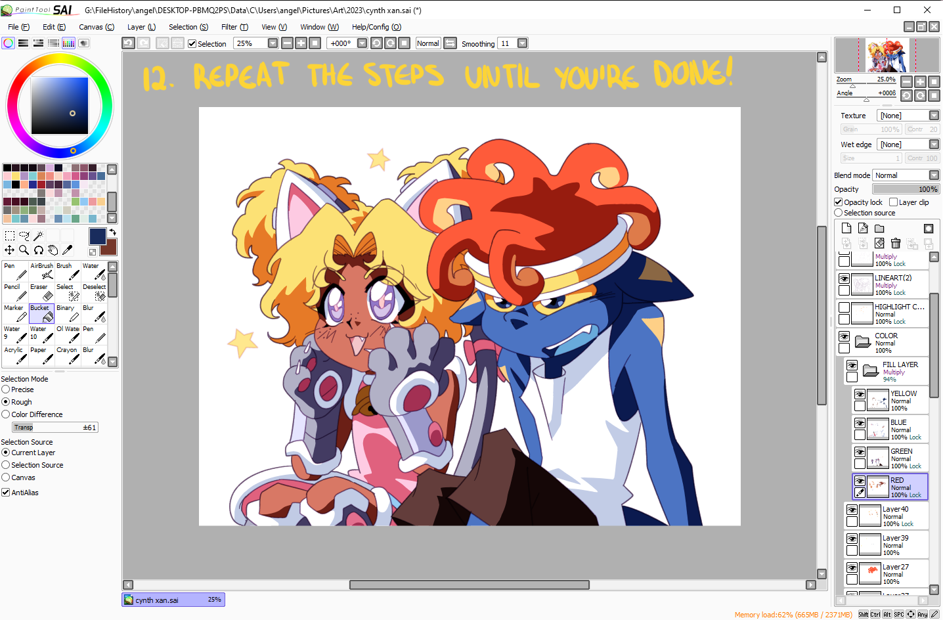Create a new layer folder

(879, 229)
